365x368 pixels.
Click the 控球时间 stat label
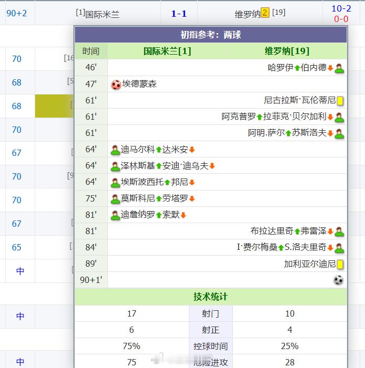pyautogui.click(x=210, y=346)
